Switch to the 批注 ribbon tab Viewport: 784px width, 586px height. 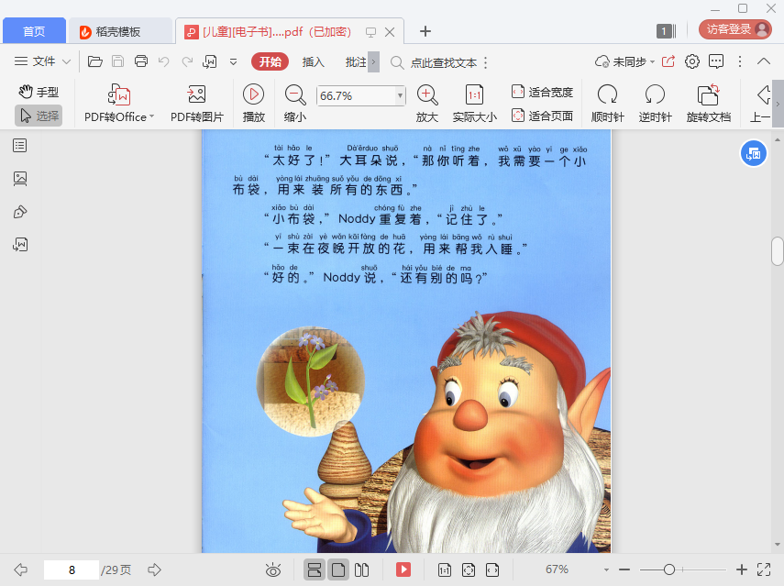[356, 62]
